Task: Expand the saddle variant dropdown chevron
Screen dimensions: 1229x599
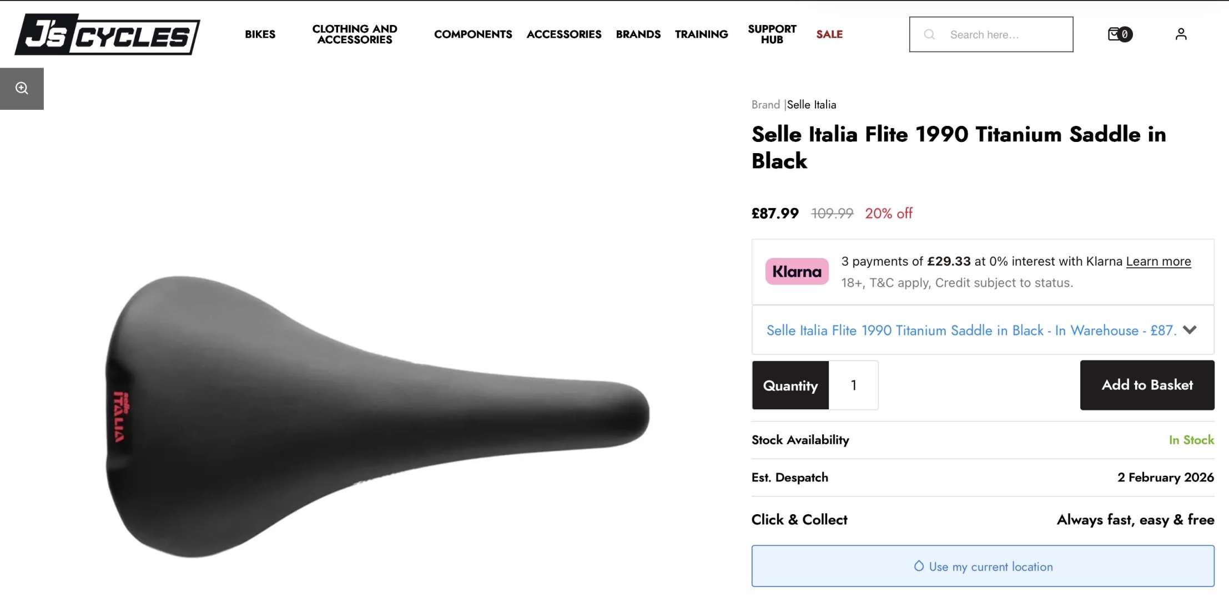Action: [1189, 330]
